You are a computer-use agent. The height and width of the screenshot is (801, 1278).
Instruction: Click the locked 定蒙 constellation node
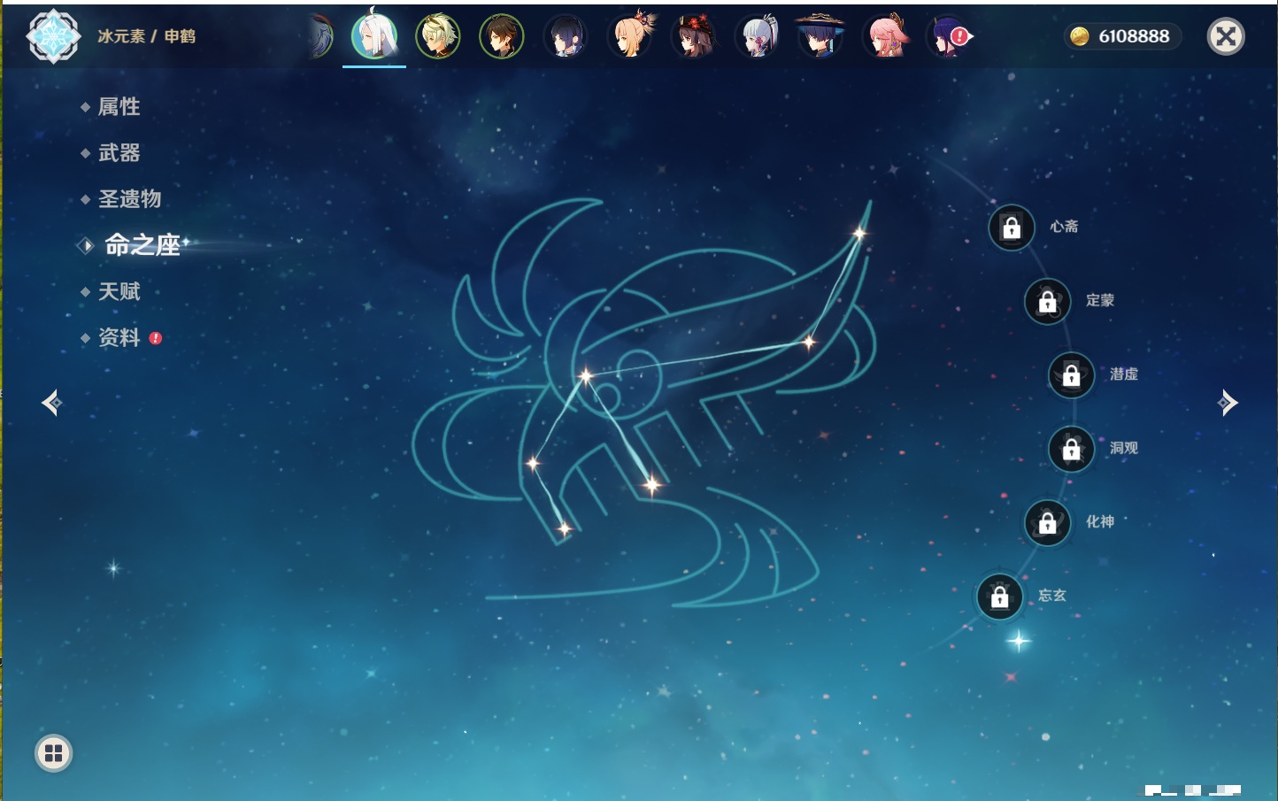[x=1048, y=302]
